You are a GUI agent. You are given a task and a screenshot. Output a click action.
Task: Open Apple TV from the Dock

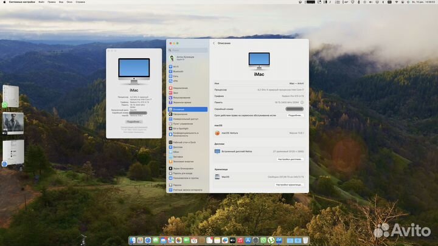[232, 240]
